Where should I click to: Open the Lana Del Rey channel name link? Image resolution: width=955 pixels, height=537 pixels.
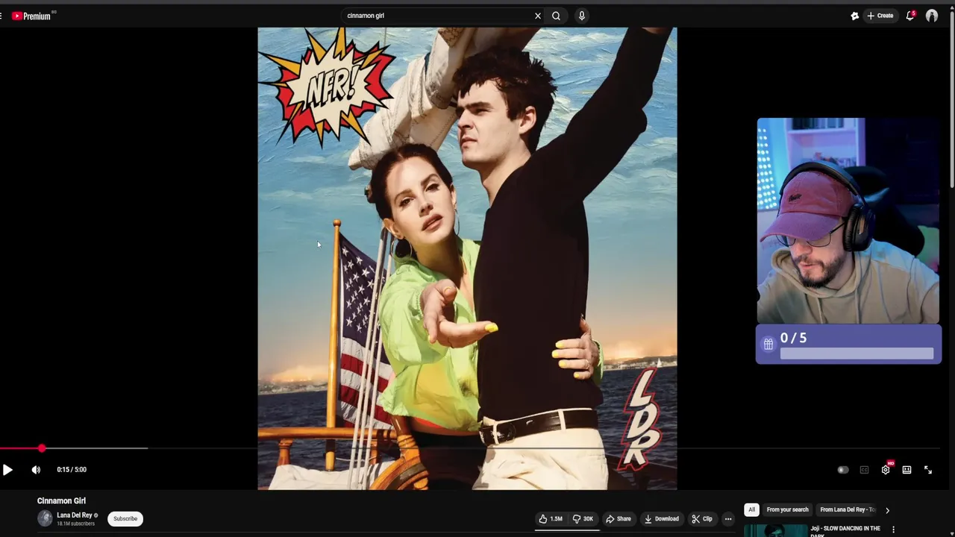pyautogui.click(x=75, y=515)
